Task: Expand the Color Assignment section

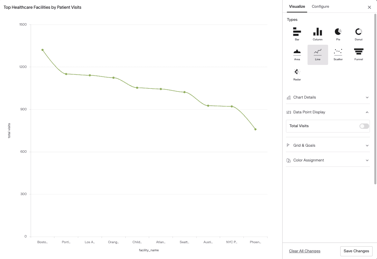Action: (327, 160)
